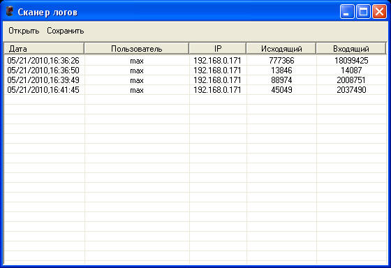
Task: Click outgoing value 45049
Action: tap(281, 90)
